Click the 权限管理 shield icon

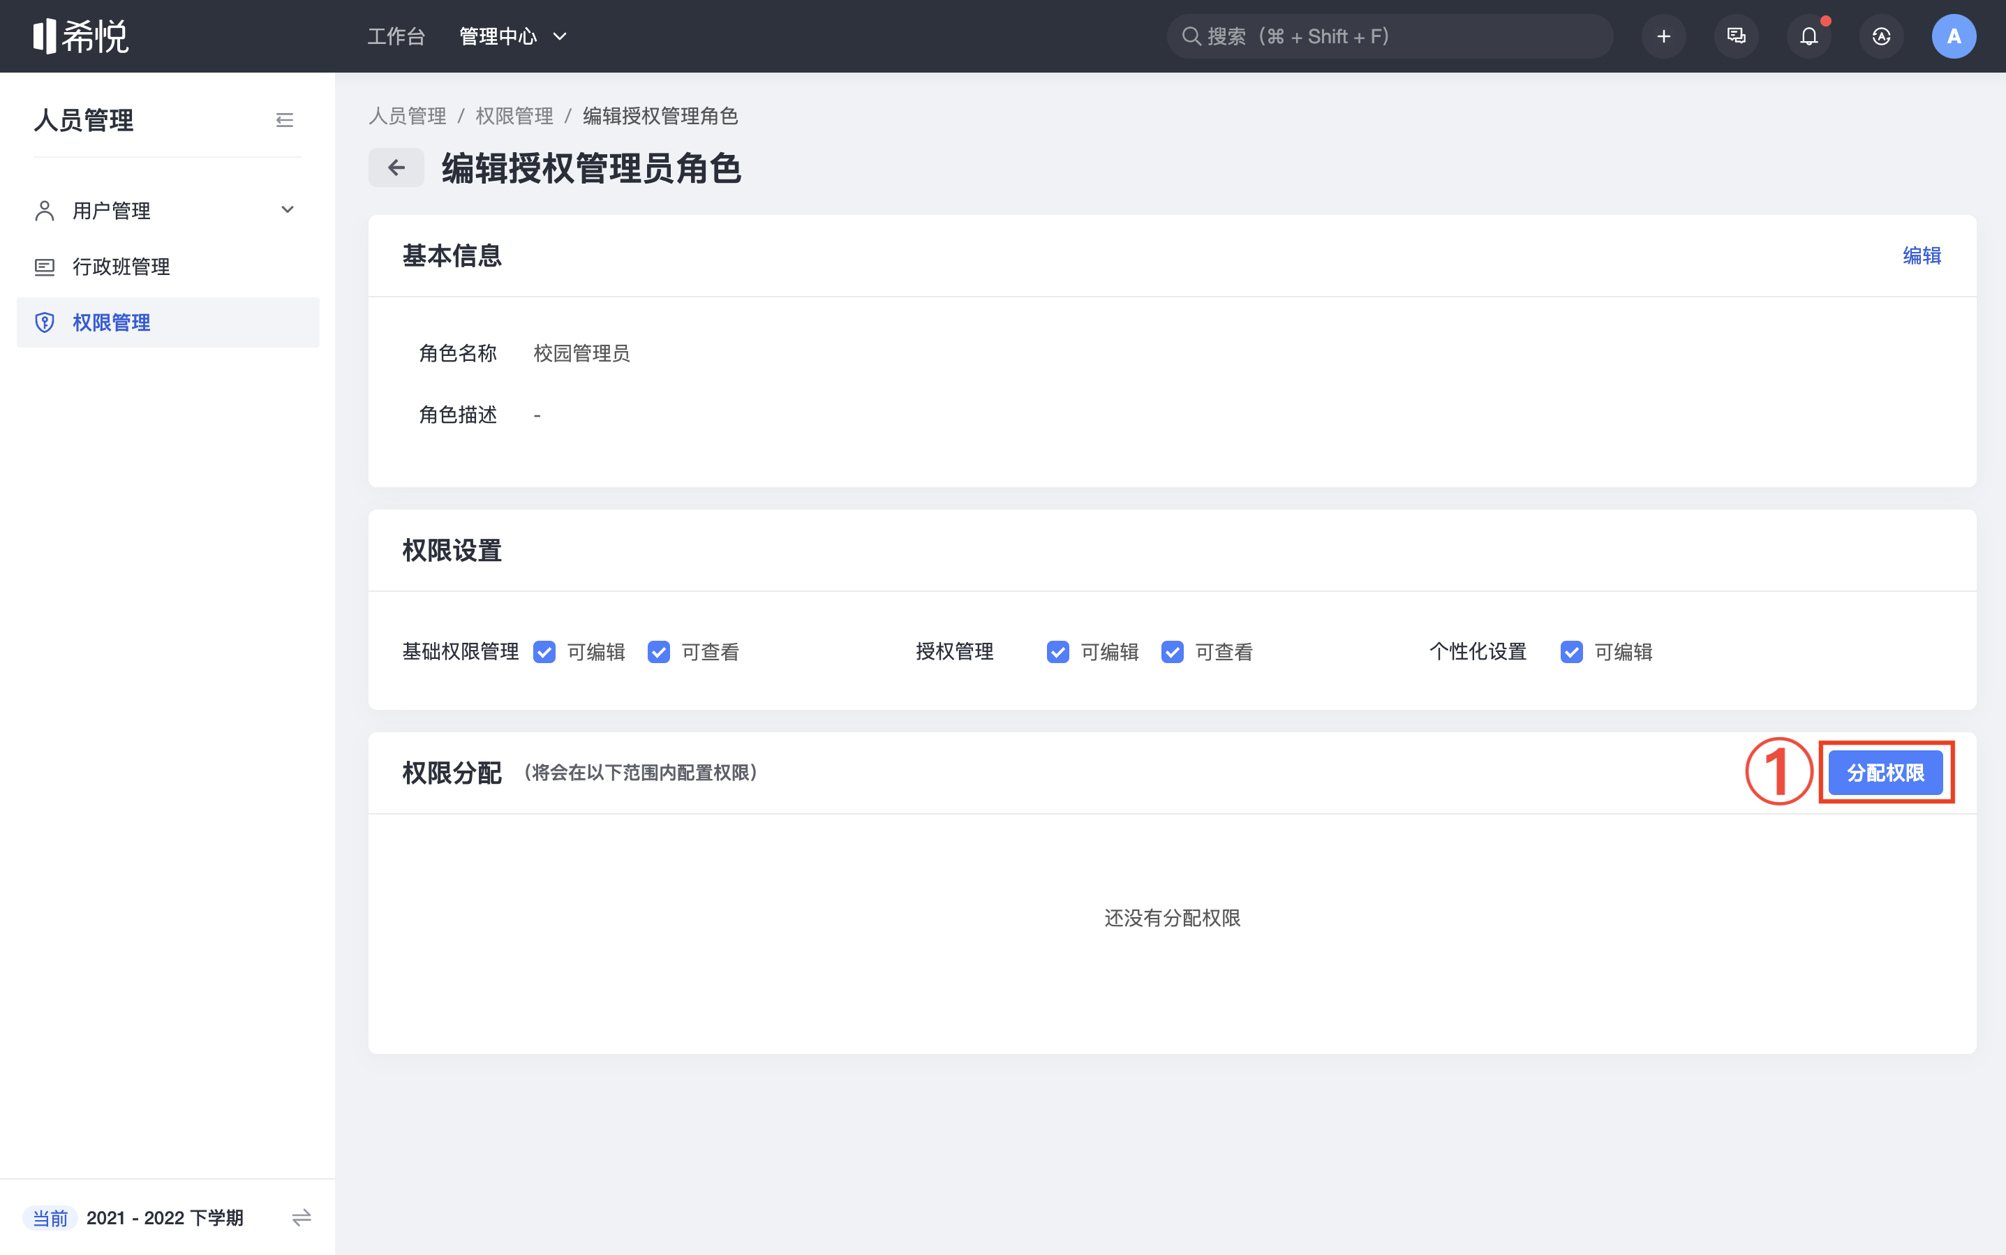[45, 322]
